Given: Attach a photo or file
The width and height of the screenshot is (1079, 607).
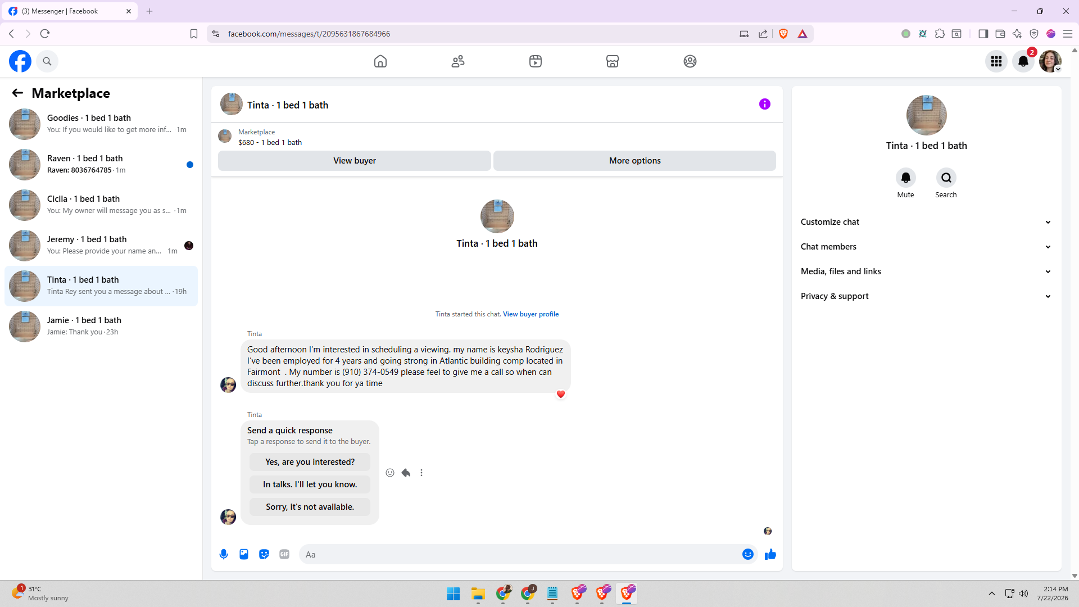Looking at the screenshot, I should [244, 554].
